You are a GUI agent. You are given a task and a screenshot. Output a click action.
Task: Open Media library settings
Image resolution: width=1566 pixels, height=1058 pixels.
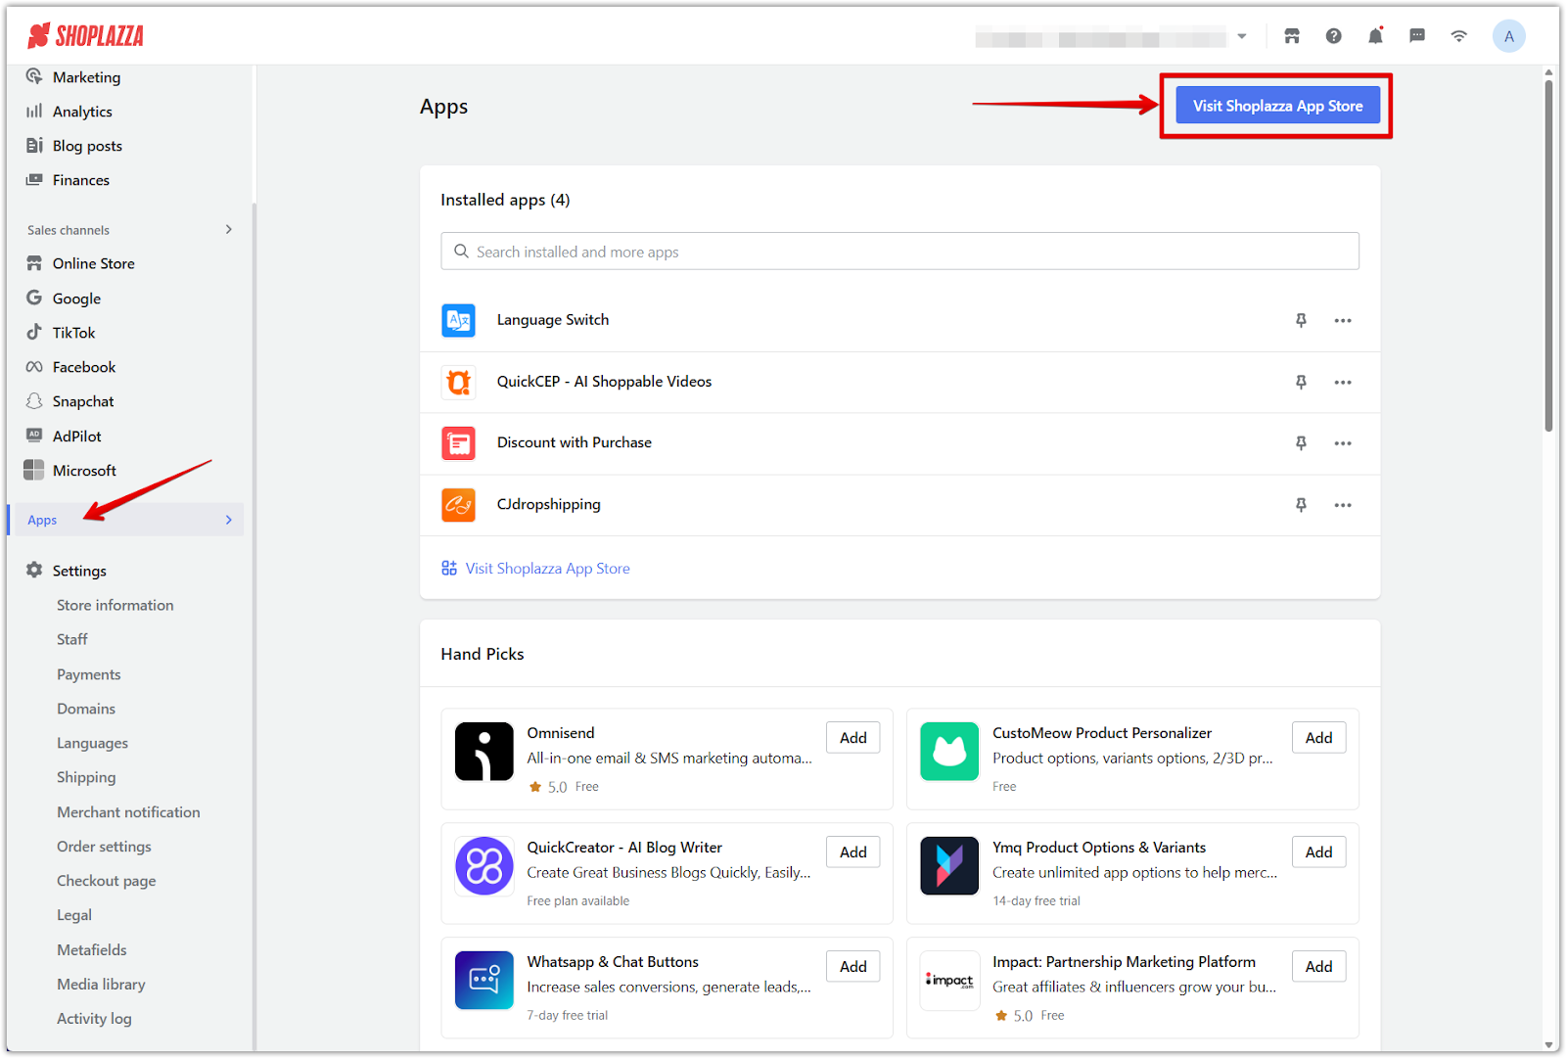(x=101, y=985)
